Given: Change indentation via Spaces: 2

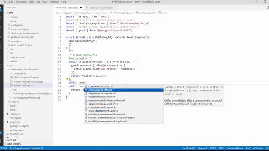Looking at the screenshot, I should point(203,148).
